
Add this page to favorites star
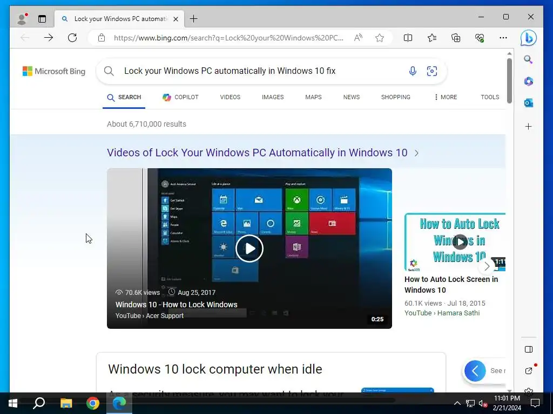pos(380,38)
